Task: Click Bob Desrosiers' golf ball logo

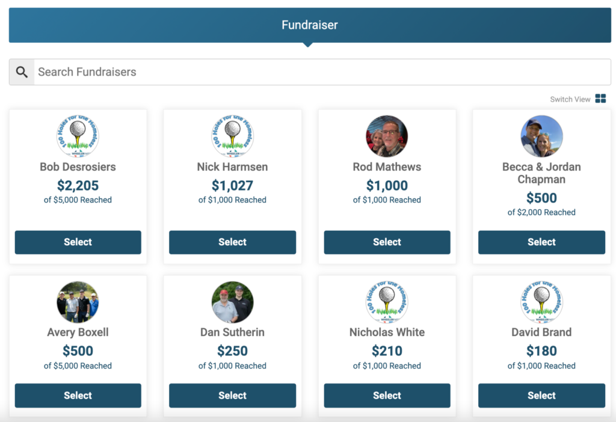Action: pyautogui.click(x=78, y=136)
